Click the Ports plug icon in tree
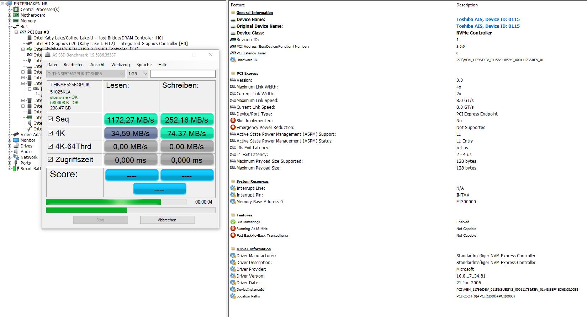This screenshot has height=317, width=587. click(16, 163)
